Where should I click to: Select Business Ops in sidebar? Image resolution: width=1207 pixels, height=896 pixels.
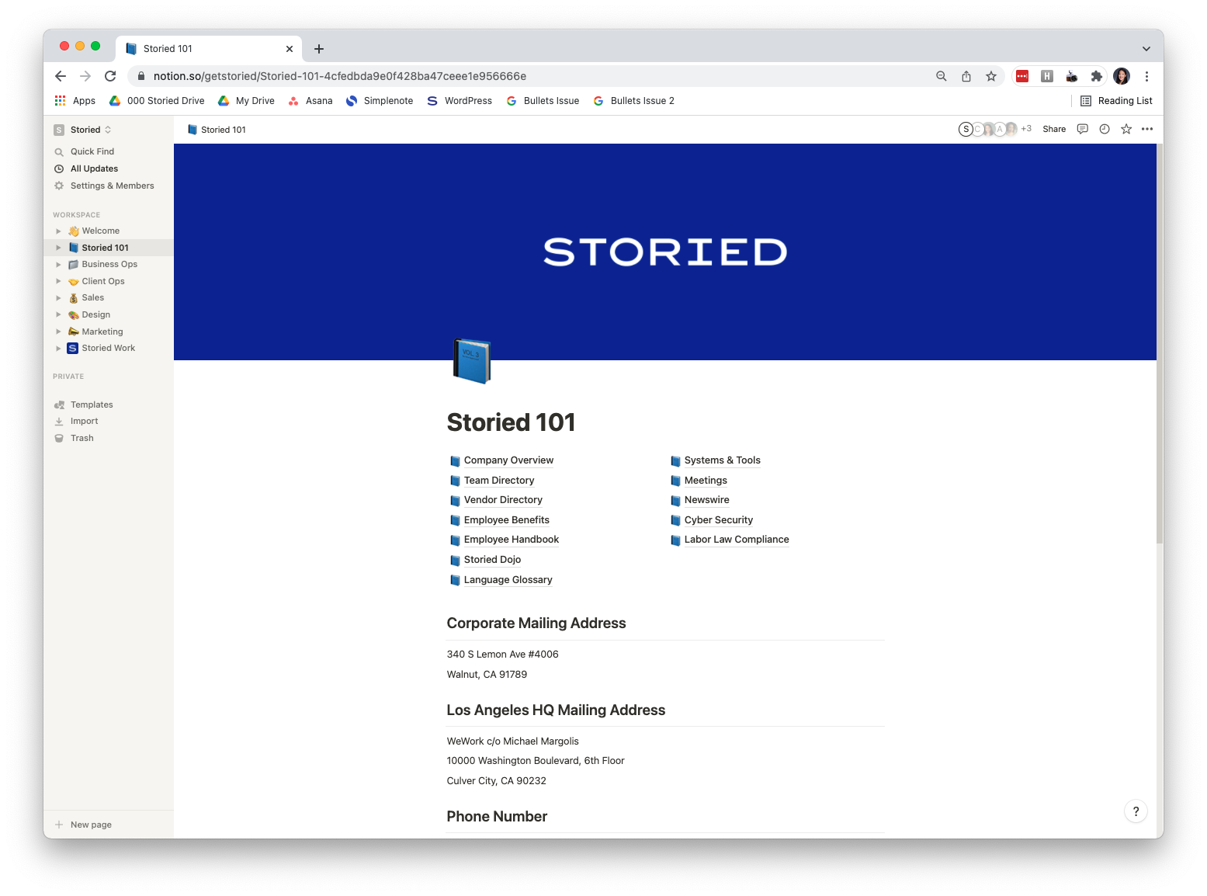tap(109, 265)
